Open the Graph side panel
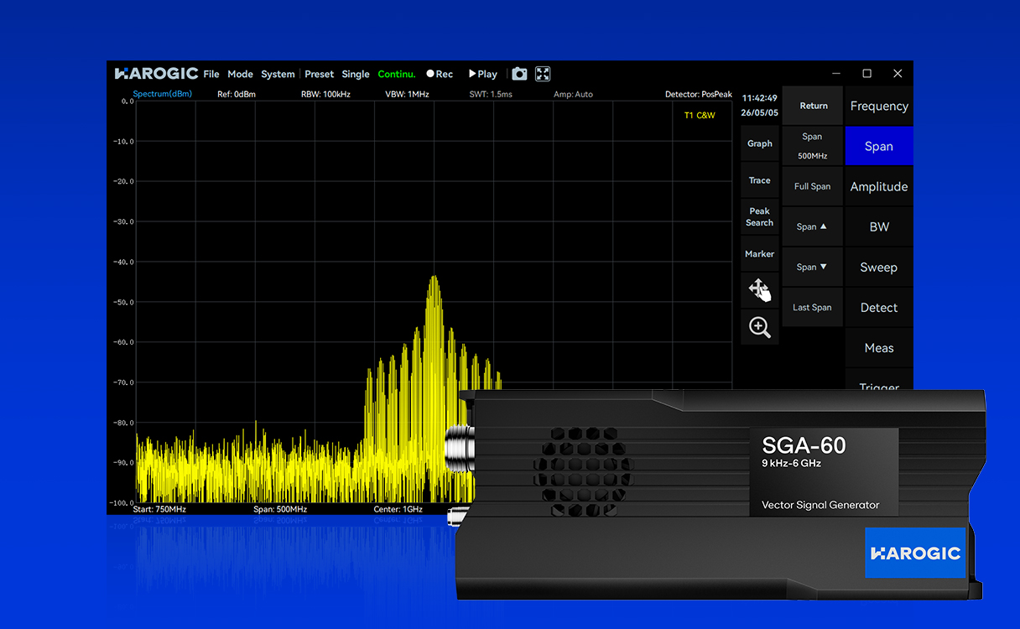 [x=760, y=143]
